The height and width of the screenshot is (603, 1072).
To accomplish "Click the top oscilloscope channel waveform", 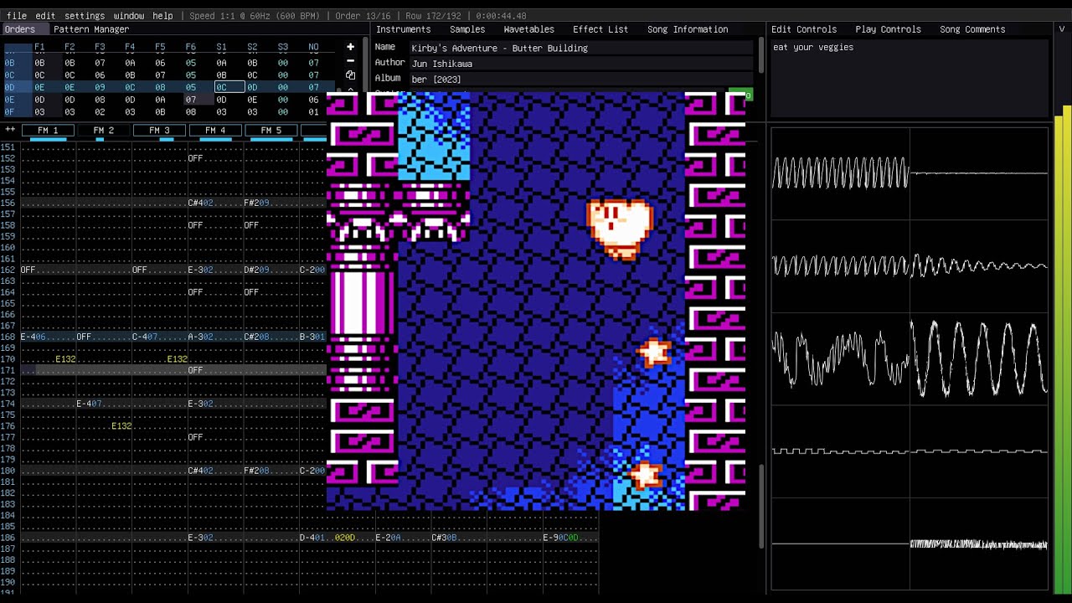I will [x=910, y=173].
